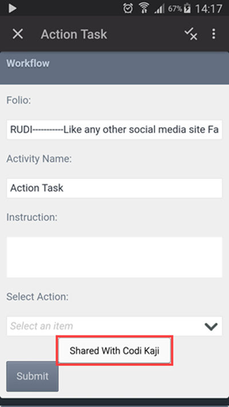Viewport: 229px width, 407px height.
Task: Expand the Select Action dropdown chevron
Action: (211, 326)
